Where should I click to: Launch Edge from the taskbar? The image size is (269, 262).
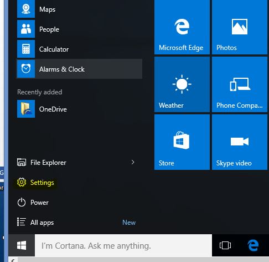pos(253,245)
